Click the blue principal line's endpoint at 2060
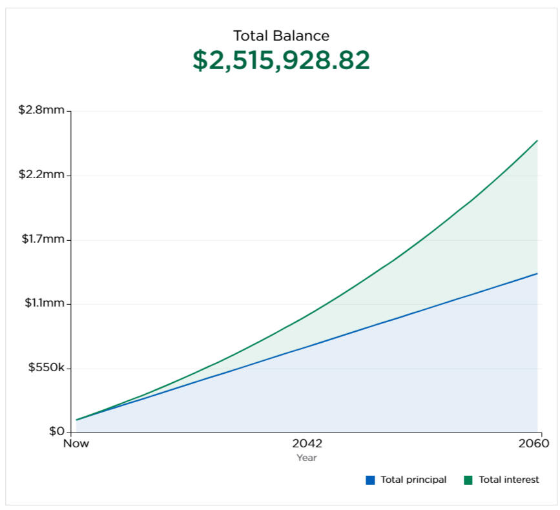Screen dimensions: 560x510 537,274
